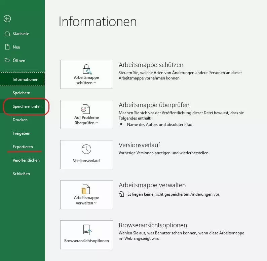Click the clock history Versionsverlauf icon
This screenshot has height=261, width=267.
[86, 149]
